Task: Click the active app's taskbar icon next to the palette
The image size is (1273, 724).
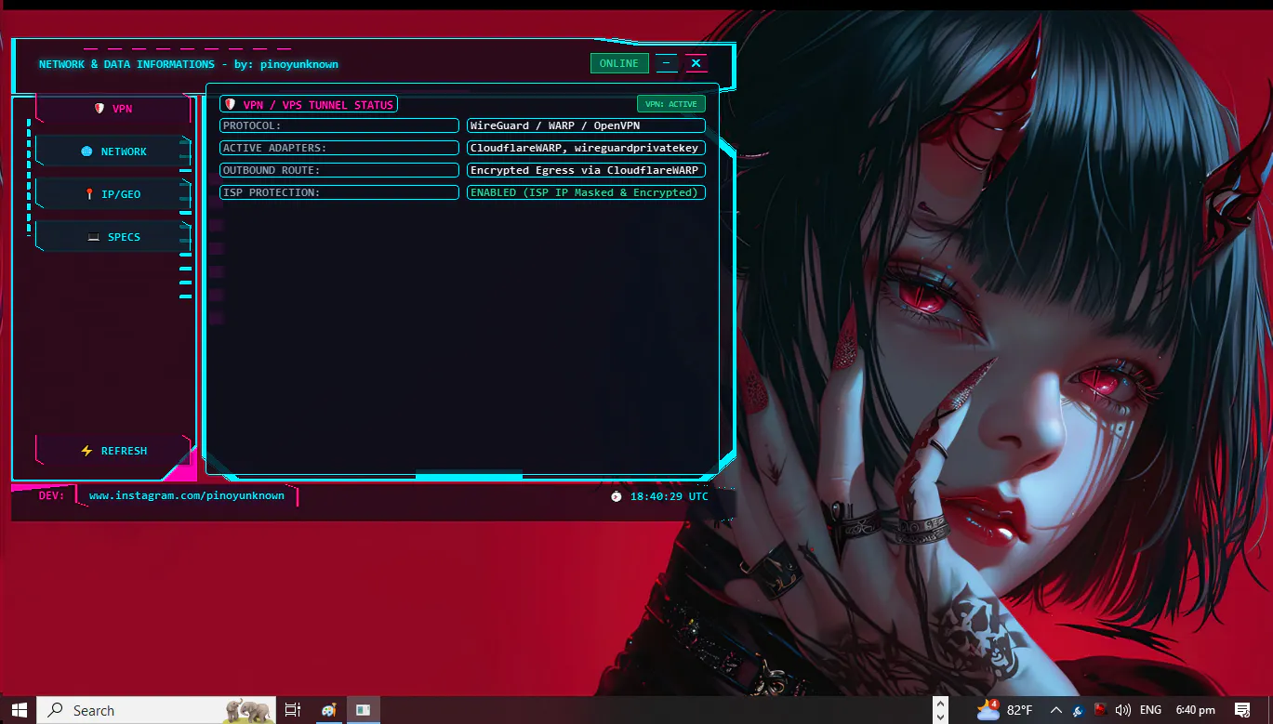Action: [364, 710]
